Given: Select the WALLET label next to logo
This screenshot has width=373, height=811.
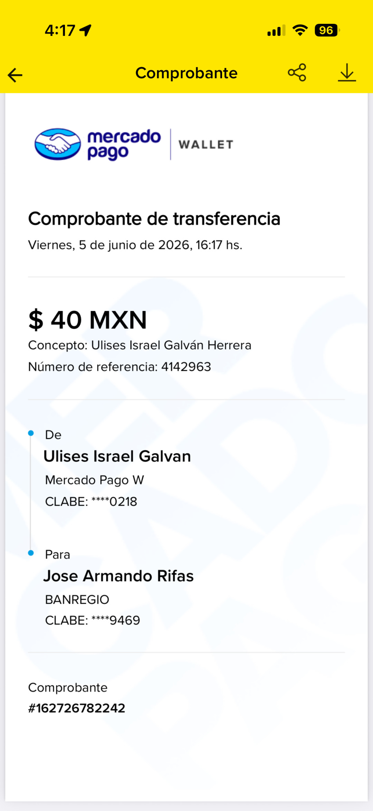Looking at the screenshot, I should coord(206,145).
